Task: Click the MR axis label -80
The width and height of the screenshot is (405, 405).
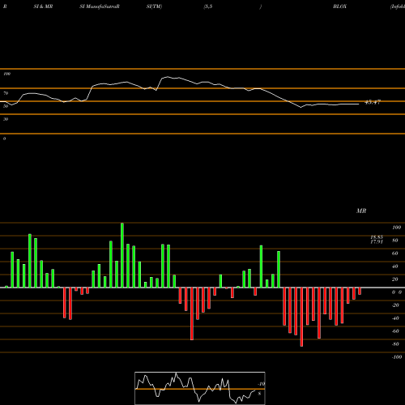Action: pyautogui.click(x=395, y=344)
